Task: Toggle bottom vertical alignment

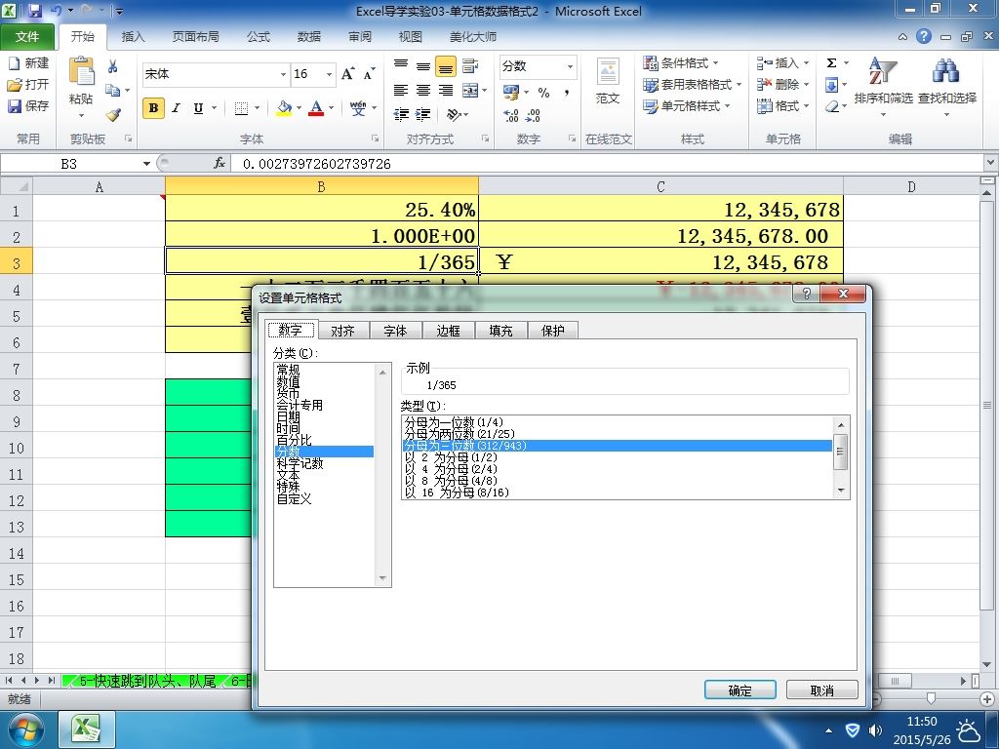Action: pyautogui.click(x=445, y=65)
